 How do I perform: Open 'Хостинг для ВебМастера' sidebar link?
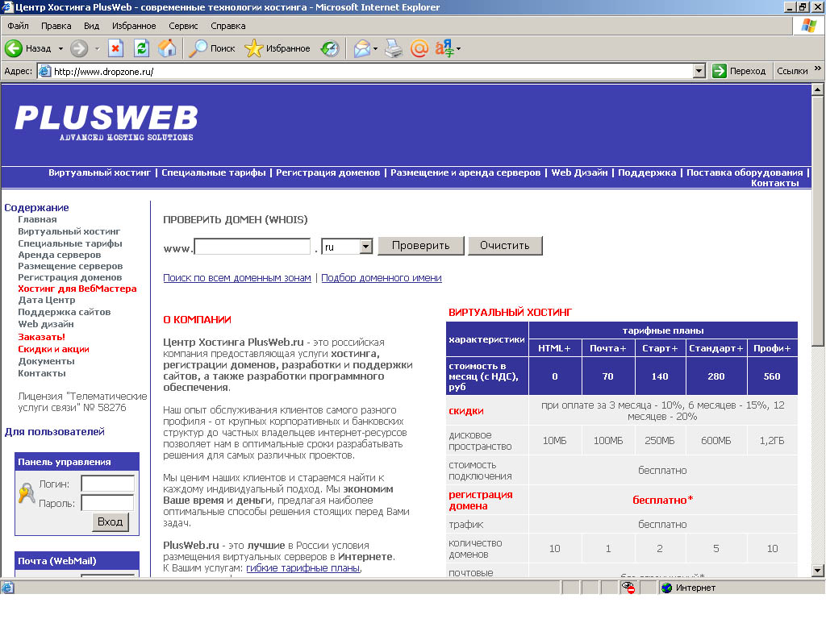click(77, 289)
